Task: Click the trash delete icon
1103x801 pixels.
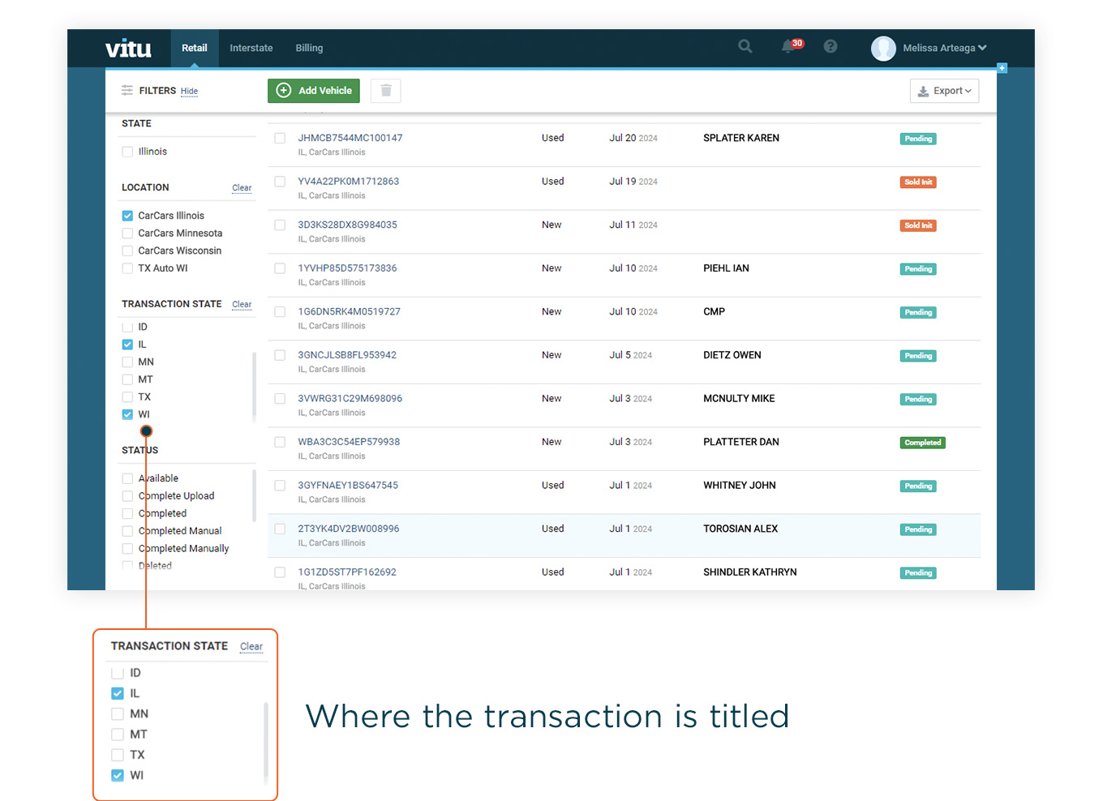Action: click(x=386, y=91)
